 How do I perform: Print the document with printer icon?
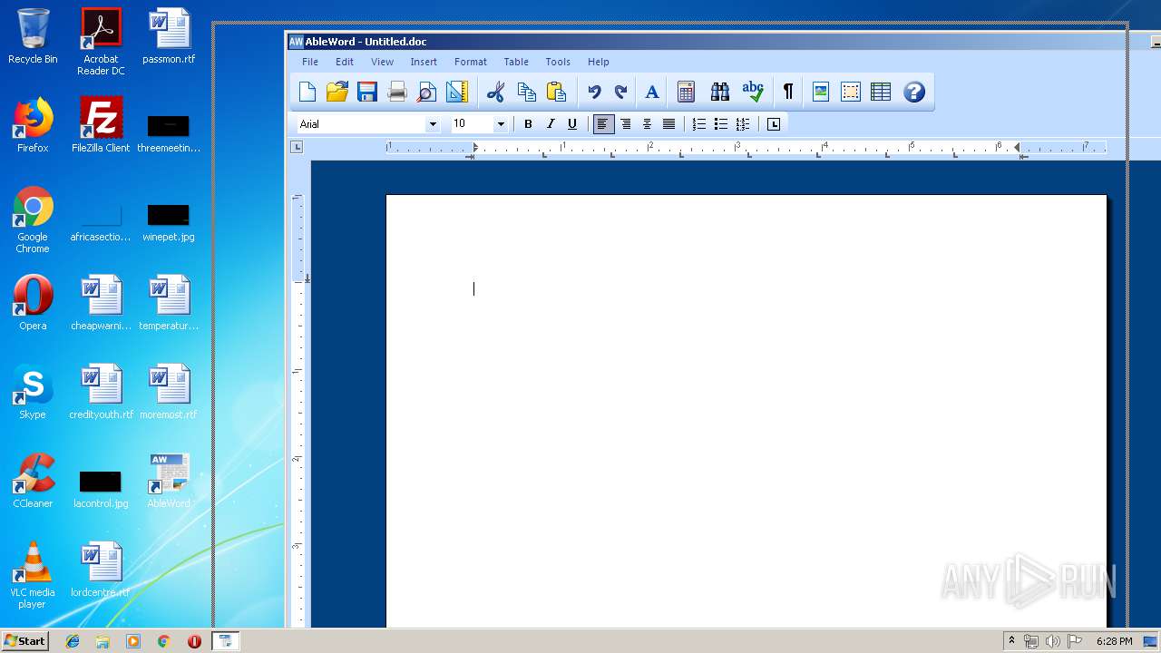point(397,92)
